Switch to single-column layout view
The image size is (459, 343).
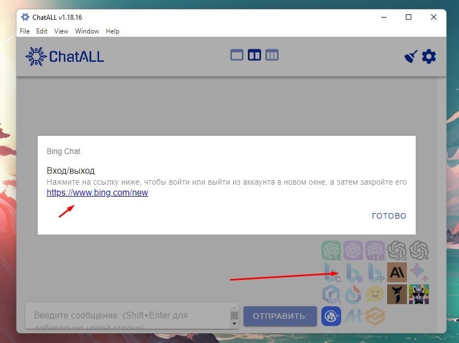tap(237, 55)
